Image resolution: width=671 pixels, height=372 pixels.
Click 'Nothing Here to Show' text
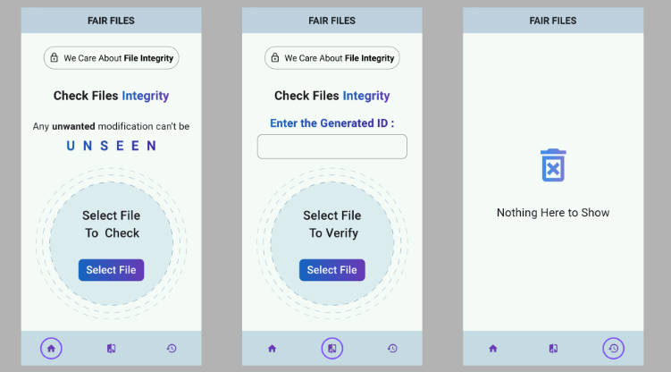click(553, 212)
